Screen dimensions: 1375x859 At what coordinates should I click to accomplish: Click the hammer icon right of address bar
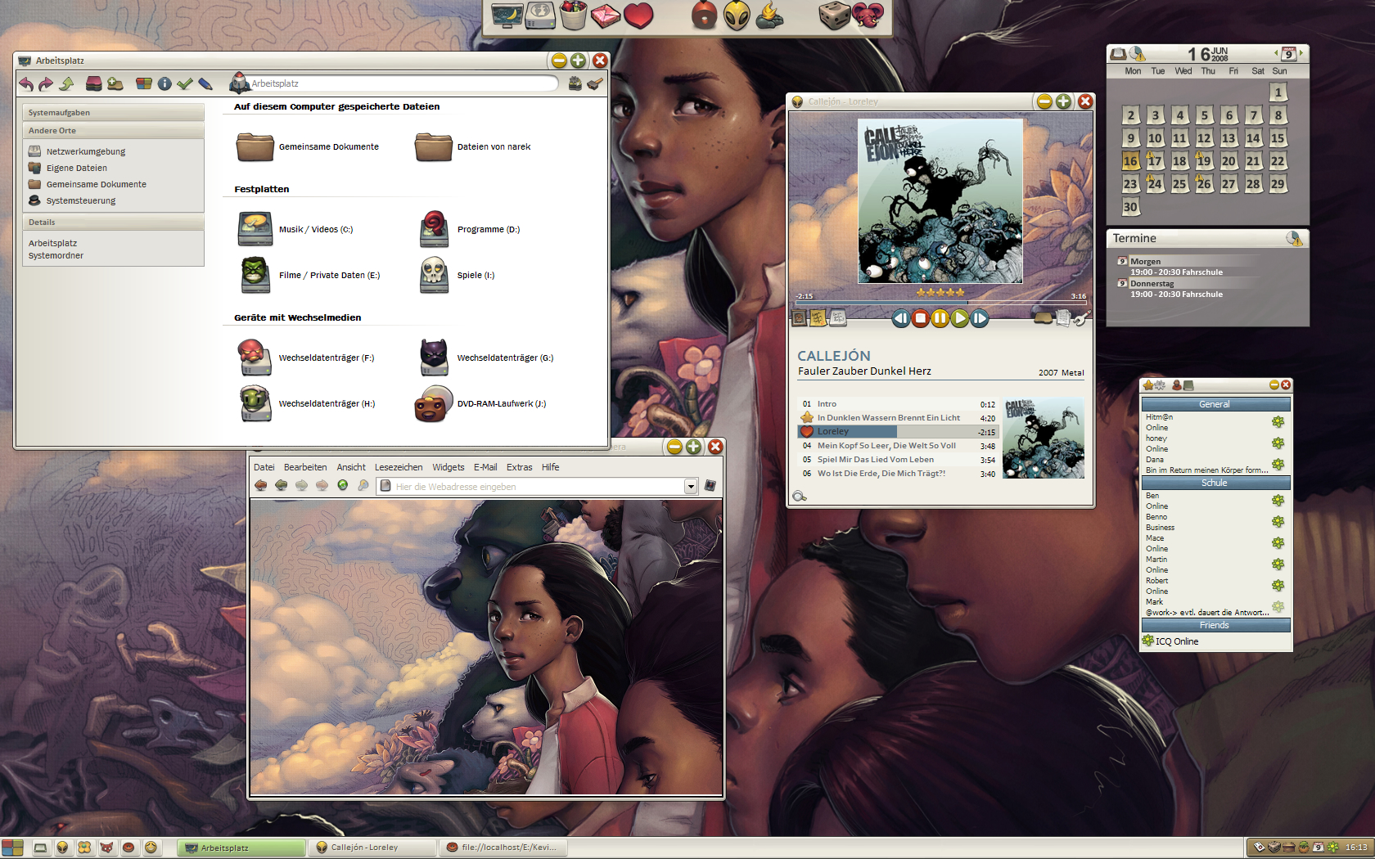[x=595, y=83]
